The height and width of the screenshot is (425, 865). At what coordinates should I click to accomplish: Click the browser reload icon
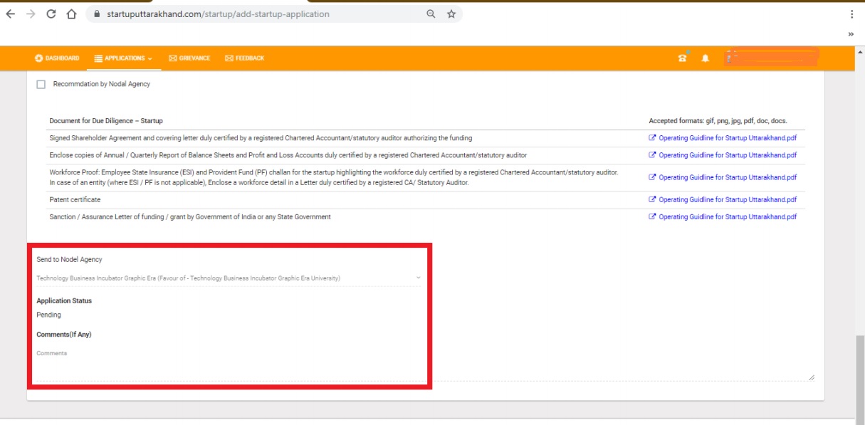coord(51,14)
